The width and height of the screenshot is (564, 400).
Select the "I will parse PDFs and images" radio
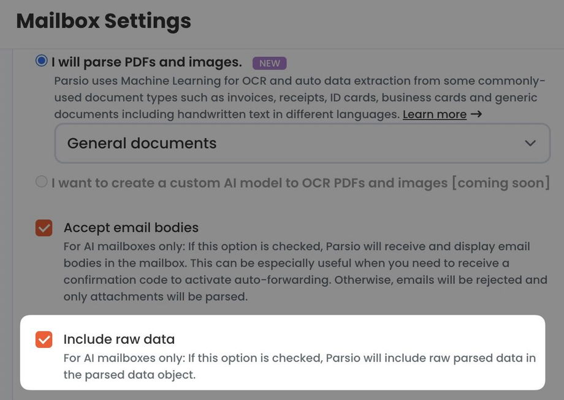tap(42, 61)
